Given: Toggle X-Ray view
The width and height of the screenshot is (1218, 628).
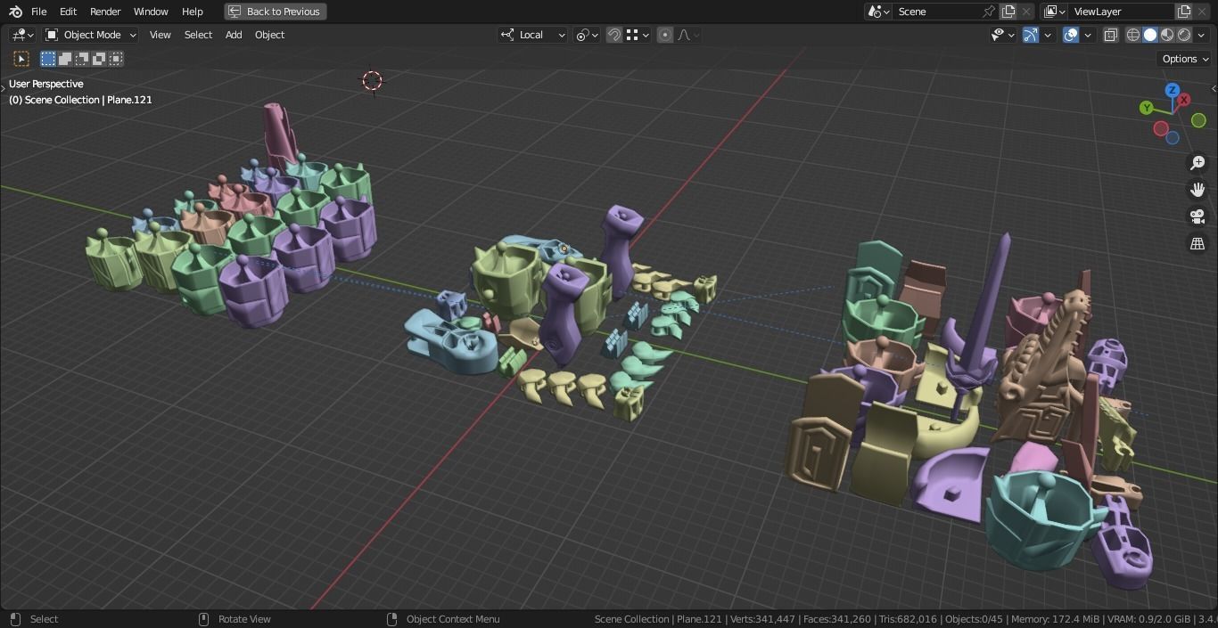Looking at the screenshot, I should [x=1111, y=35].
